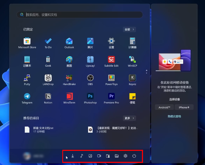
Task: Open the personal folder shortcut icon
Action: 108,156
